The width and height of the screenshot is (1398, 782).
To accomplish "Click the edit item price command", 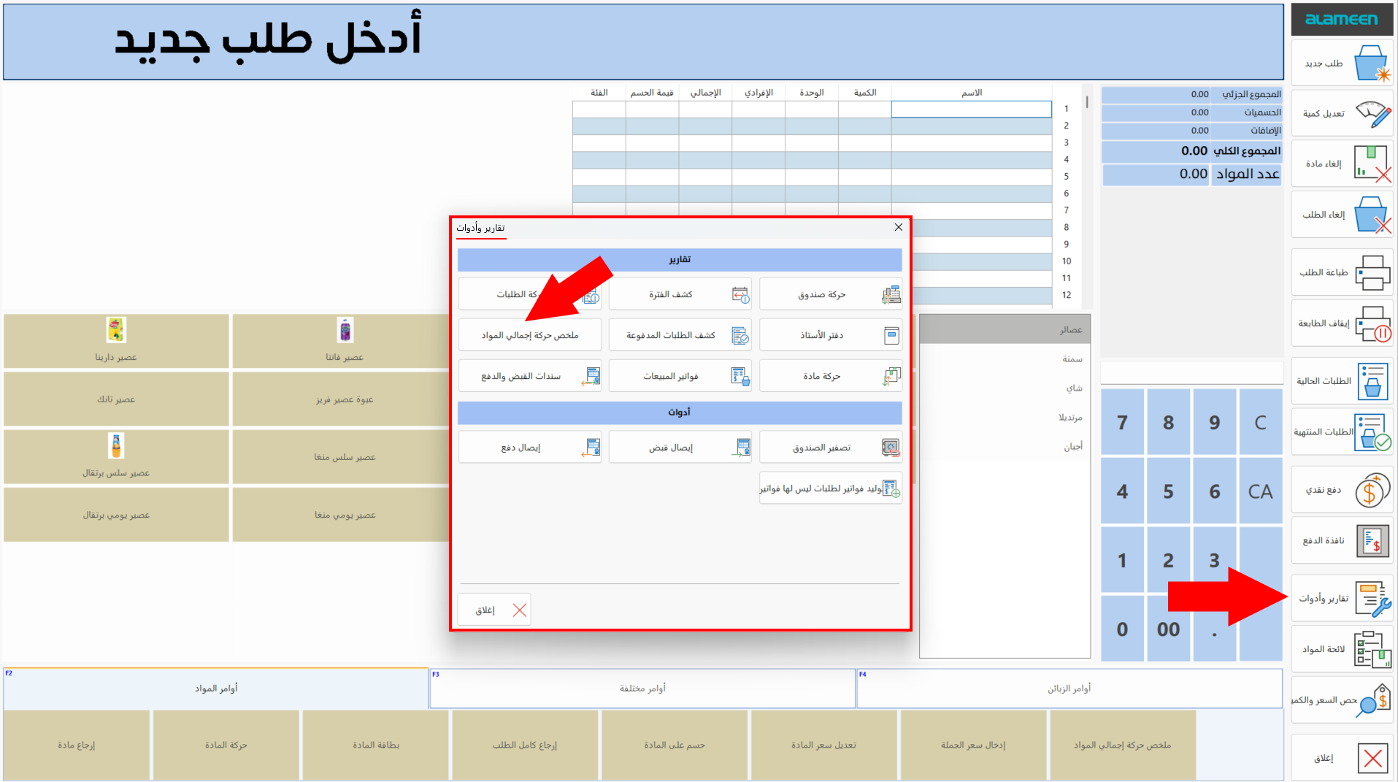I will click(x=824, y=745).
